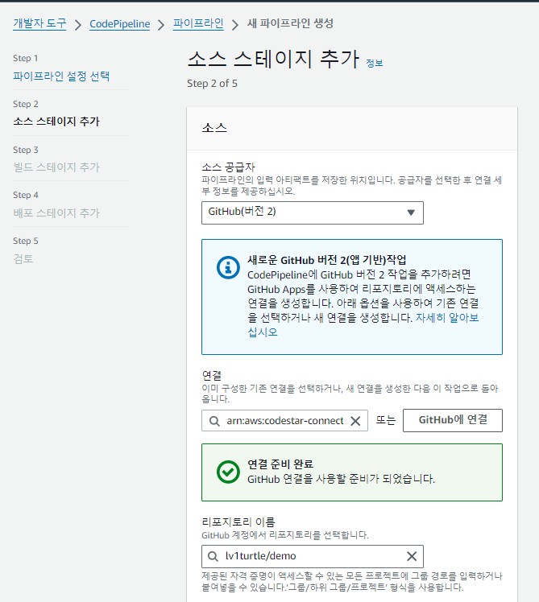
Task: Click the GitHub에 연결 button
Action: [x=453, y=420]
